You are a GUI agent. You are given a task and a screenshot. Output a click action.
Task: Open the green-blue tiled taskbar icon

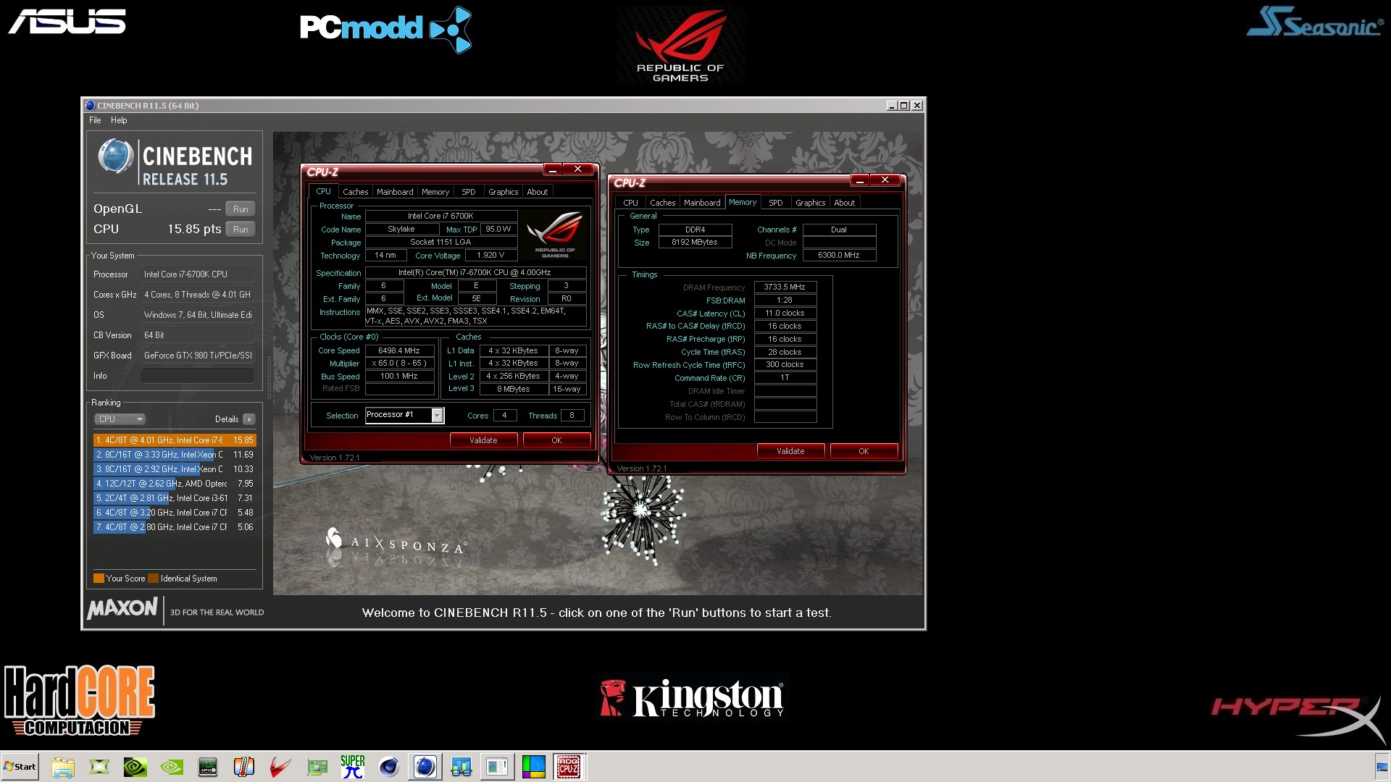pyautogui.click(x=534, y=767)
